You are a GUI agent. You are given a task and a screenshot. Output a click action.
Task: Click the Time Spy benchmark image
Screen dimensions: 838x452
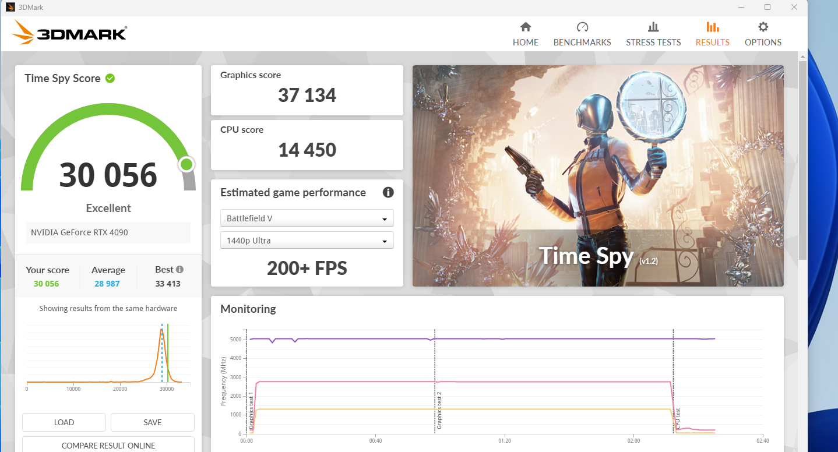point(598,176)
